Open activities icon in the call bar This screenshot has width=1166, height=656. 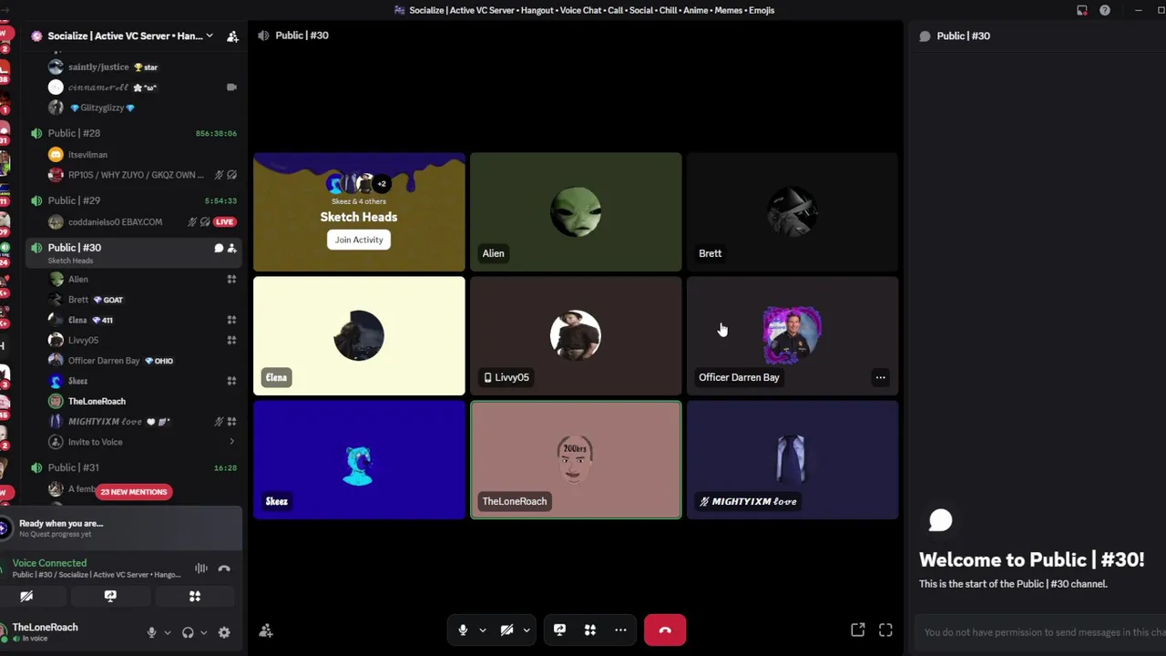(590, 630)
